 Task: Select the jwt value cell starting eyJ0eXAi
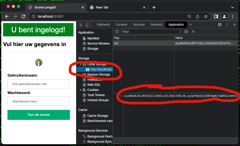click(206, 43)
